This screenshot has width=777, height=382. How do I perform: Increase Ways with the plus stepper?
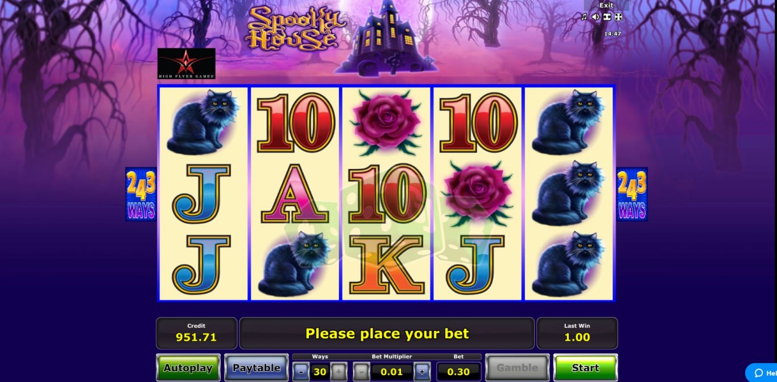(x=338, y=372)
